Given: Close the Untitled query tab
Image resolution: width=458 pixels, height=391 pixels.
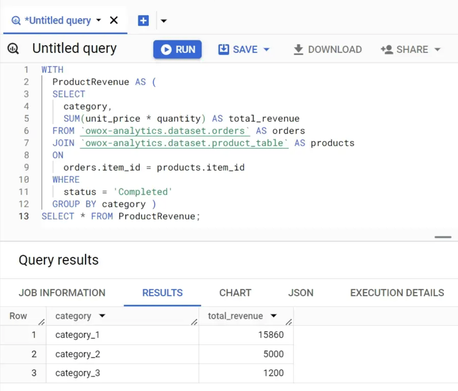Looking at the screenshot, I should (113, 20).
